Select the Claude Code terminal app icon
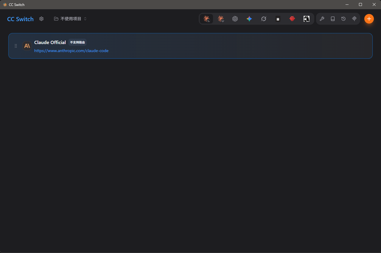 tap(206, 19)
